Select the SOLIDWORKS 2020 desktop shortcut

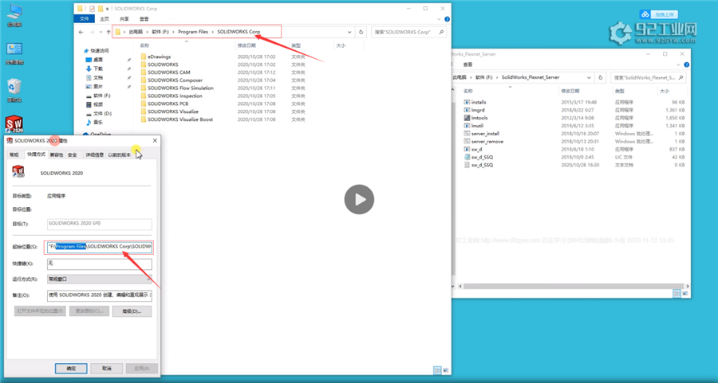[14, 124]
